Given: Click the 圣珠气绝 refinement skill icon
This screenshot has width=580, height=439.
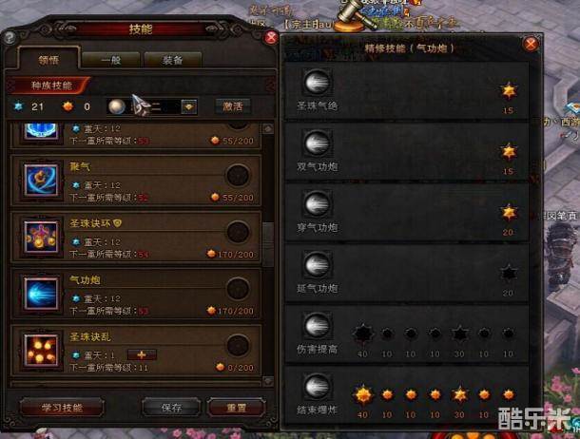Looking at the screenshot, I should (317, 82).
